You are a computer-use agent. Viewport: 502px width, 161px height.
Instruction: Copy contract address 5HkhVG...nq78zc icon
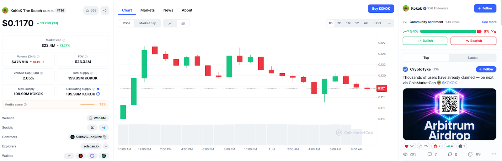[105, 137]
